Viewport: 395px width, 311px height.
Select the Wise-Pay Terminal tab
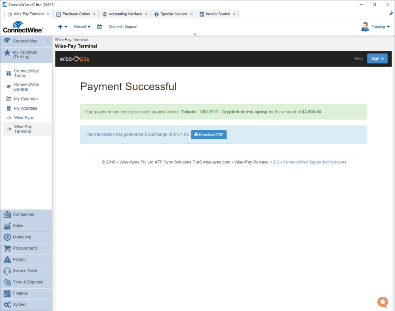point(29,14)
